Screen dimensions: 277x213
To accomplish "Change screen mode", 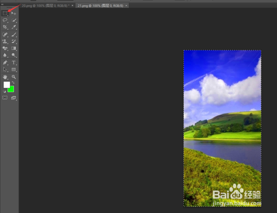I will 13,98.
